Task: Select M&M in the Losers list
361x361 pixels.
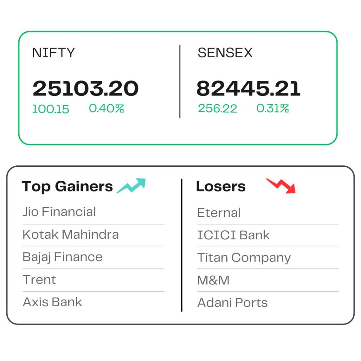Action: pyautogui.click(x=213, y=280)
